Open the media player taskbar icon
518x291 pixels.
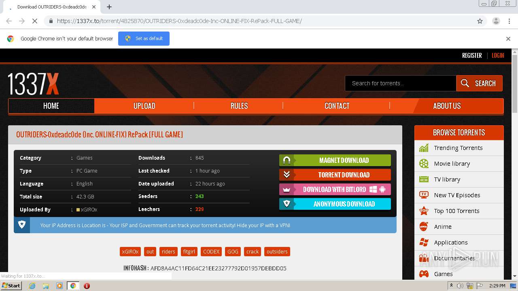click(x=59, y=286)
